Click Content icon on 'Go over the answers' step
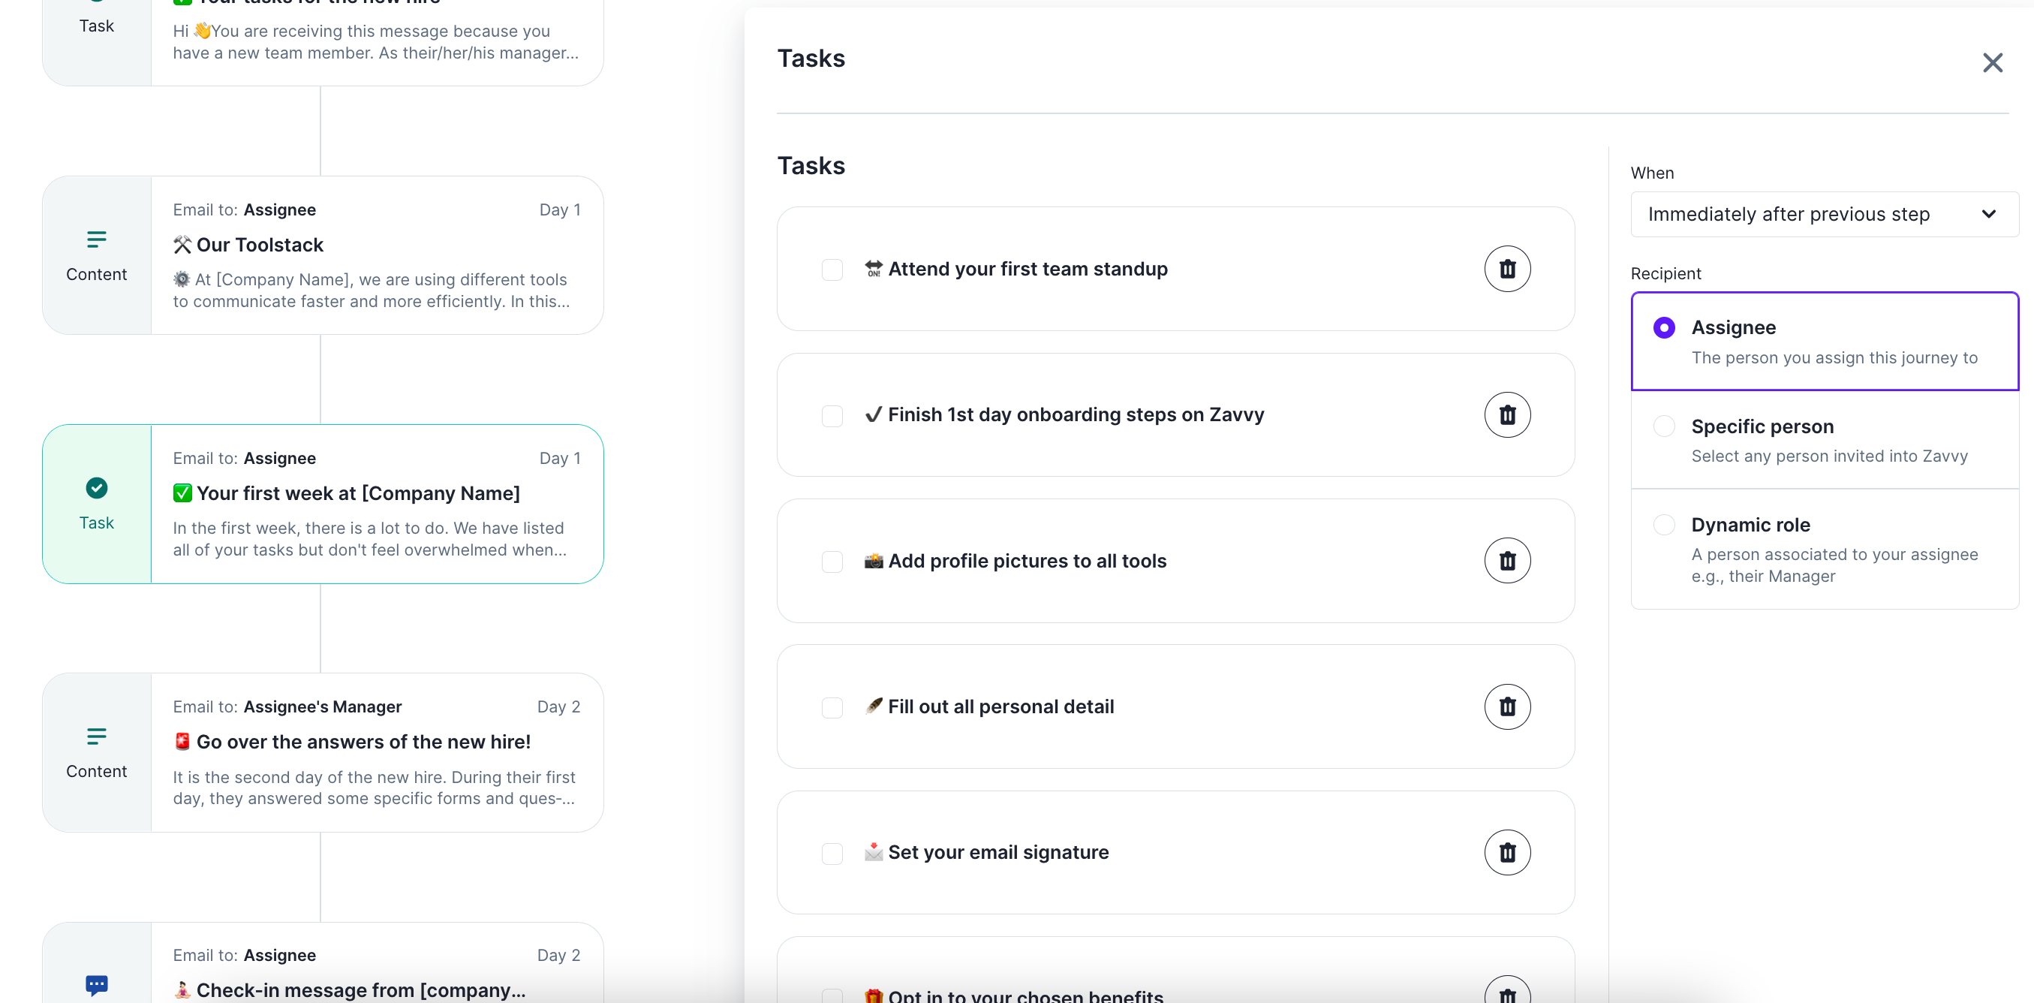2034x1003 pixels. pos(96,736)
